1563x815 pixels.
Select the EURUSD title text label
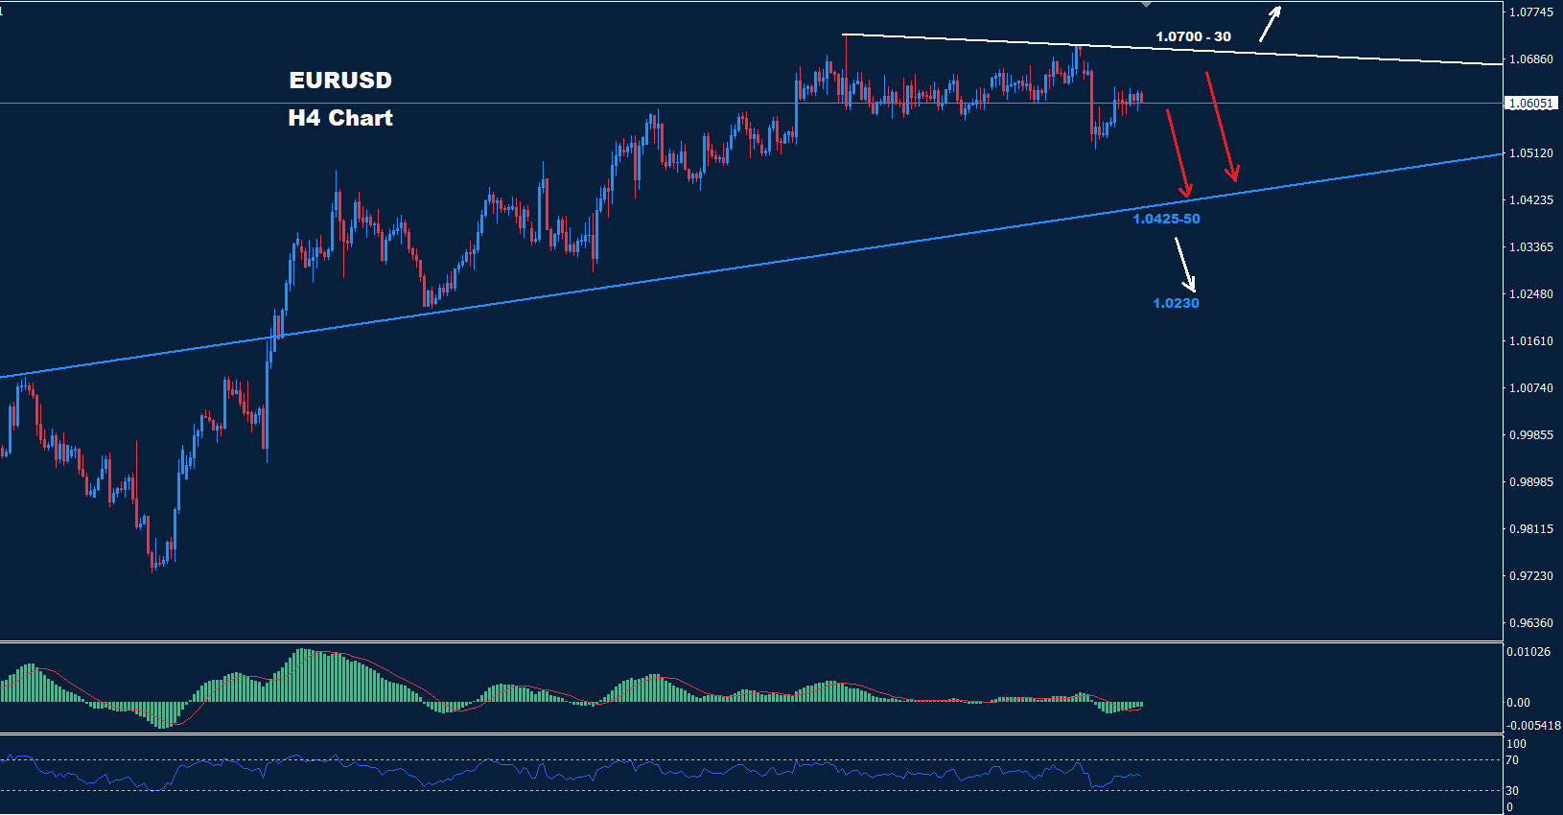[340, 81]
